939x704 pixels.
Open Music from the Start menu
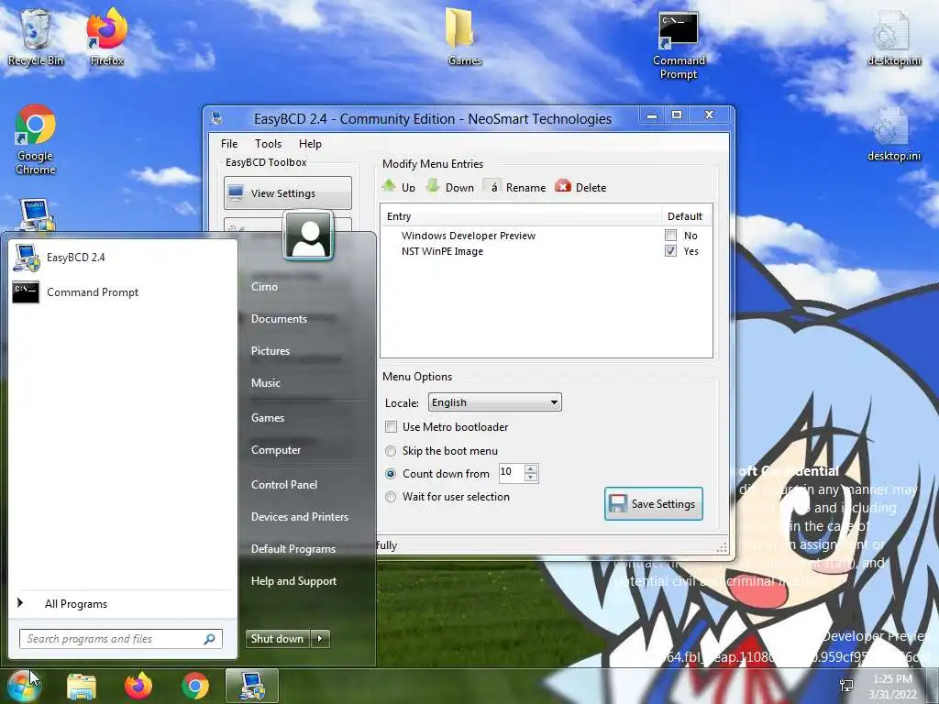coord(265,383)
